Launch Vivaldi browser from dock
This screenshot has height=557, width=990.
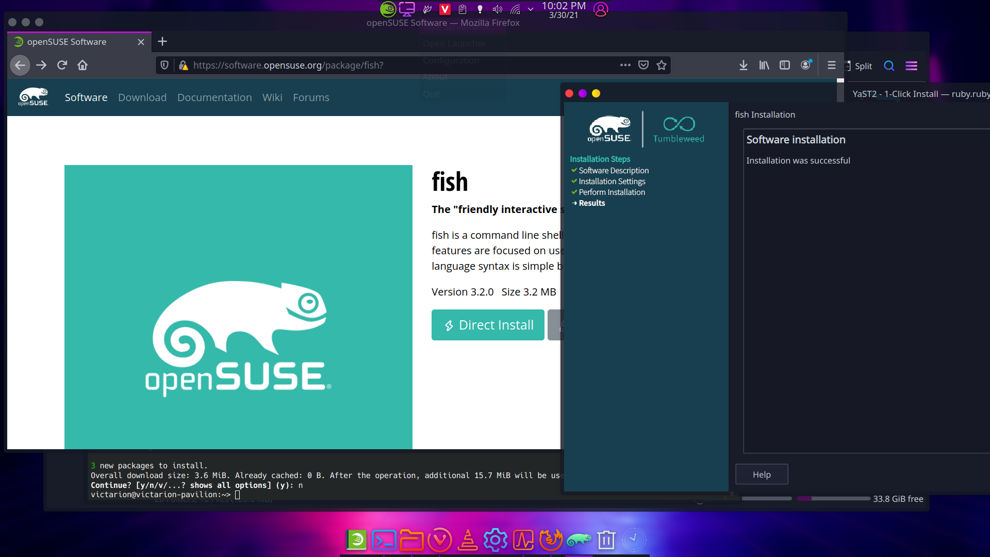[x=440, y=540]
